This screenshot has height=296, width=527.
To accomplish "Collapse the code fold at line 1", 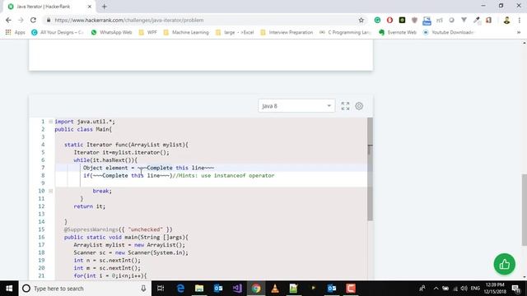I will coord(51,122).
